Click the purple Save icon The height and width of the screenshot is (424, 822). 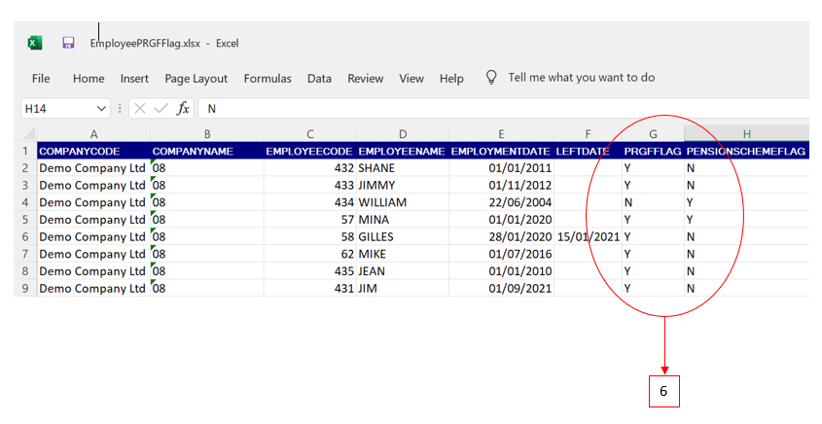(68, 43)
